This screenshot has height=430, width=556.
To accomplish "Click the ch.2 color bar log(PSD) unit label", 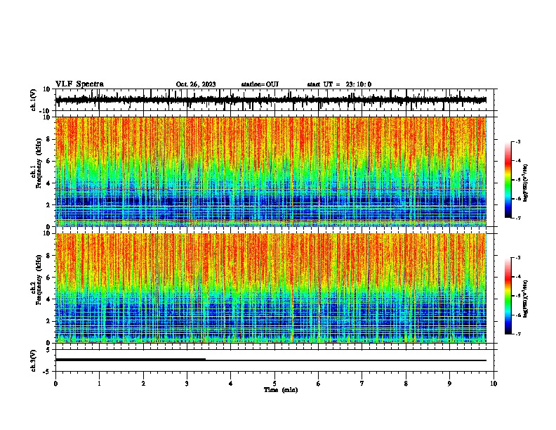I will pyautogui.click(x=525, y=299).
